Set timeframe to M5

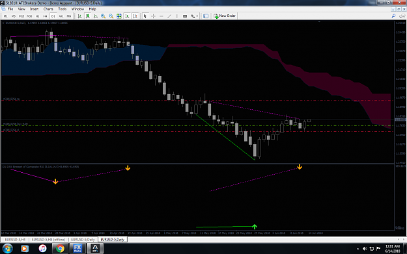(x=14, y=16)
